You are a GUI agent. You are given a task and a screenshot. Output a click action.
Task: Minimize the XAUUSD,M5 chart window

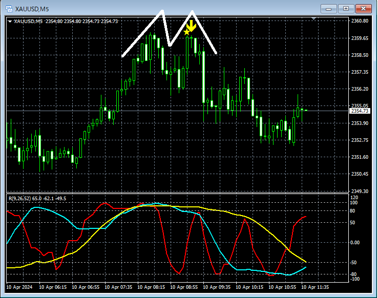pyautogui.click(x=328, y=9)
